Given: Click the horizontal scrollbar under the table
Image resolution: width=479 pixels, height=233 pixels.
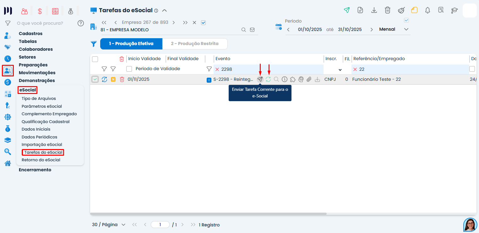Looking at the screenshot, I should [x=208, y=214].
